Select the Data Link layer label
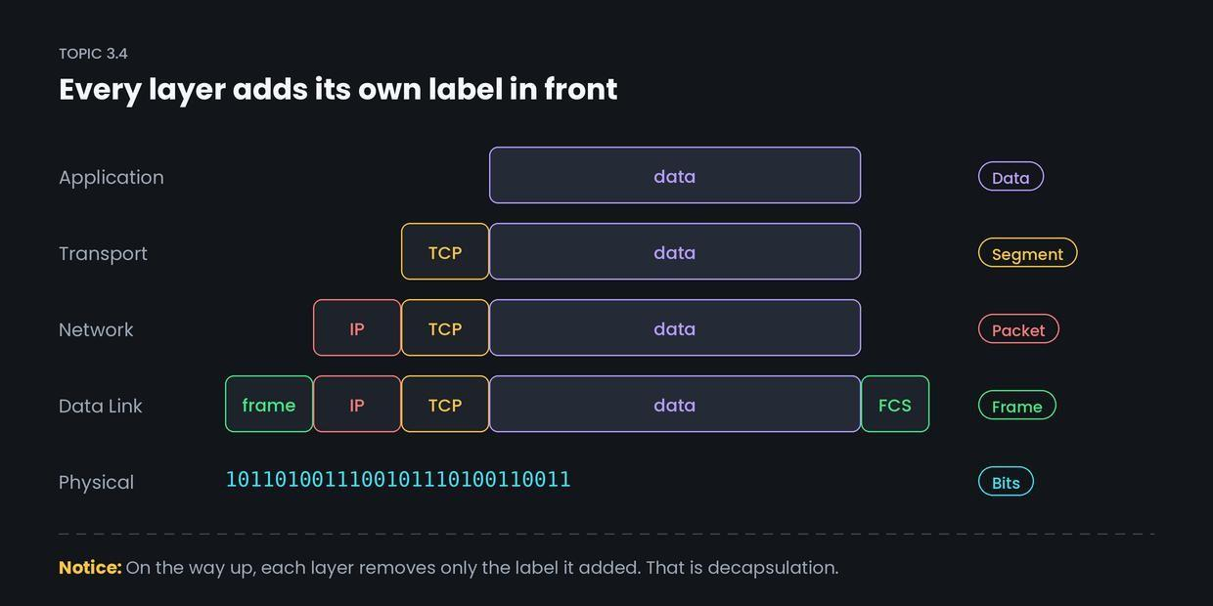Viewport: 1213px width, 606px height. coord(101,407)
